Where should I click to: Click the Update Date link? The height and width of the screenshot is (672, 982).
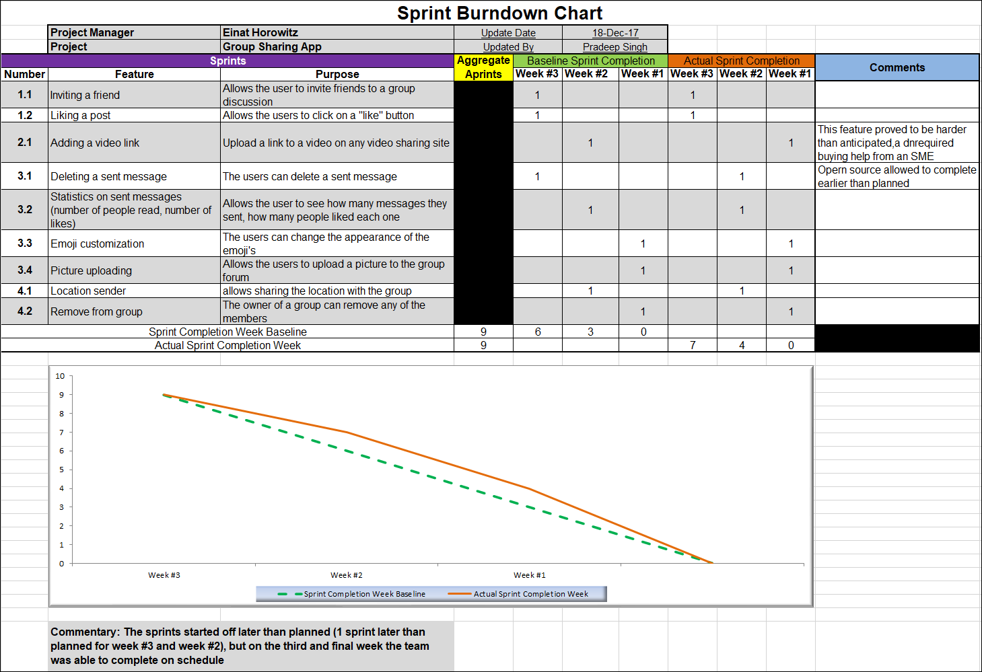(508, 32)
